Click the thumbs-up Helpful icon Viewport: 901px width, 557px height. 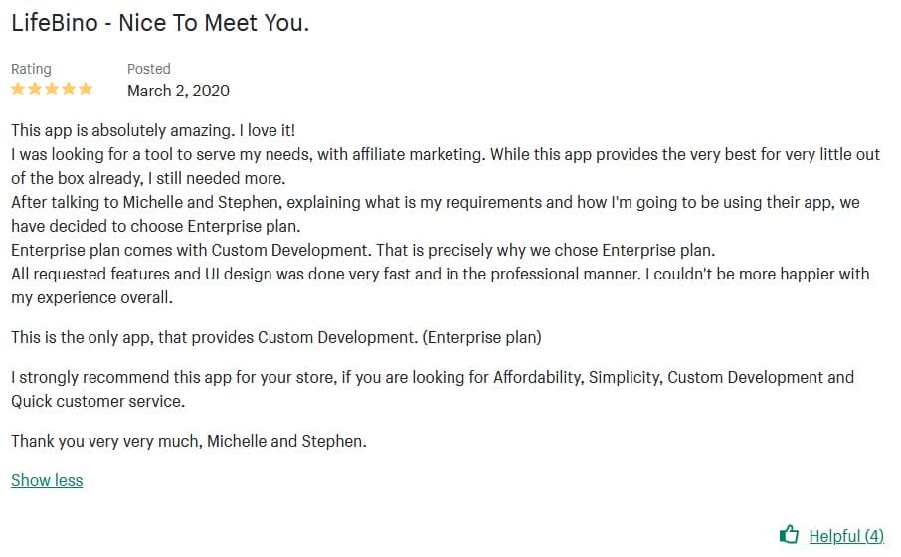(x=789, y=534)
